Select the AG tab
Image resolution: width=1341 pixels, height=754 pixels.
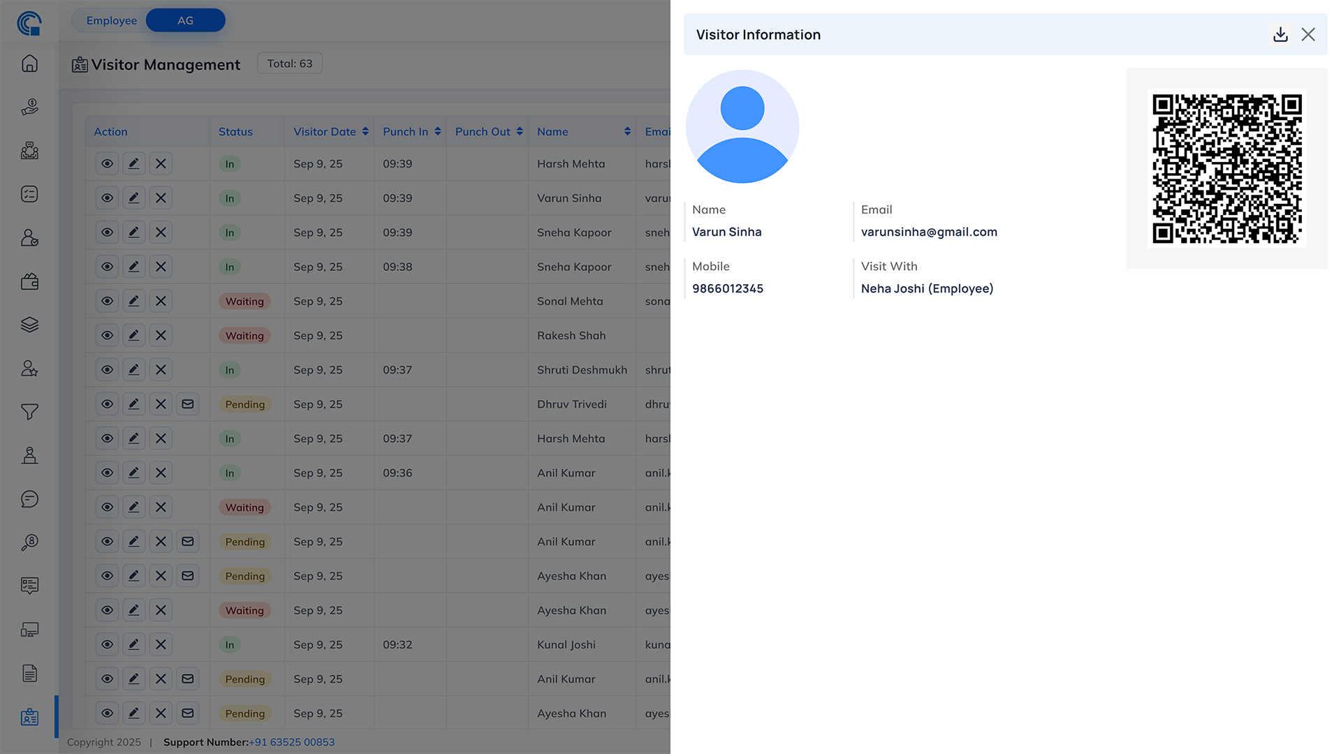(185, 20)
